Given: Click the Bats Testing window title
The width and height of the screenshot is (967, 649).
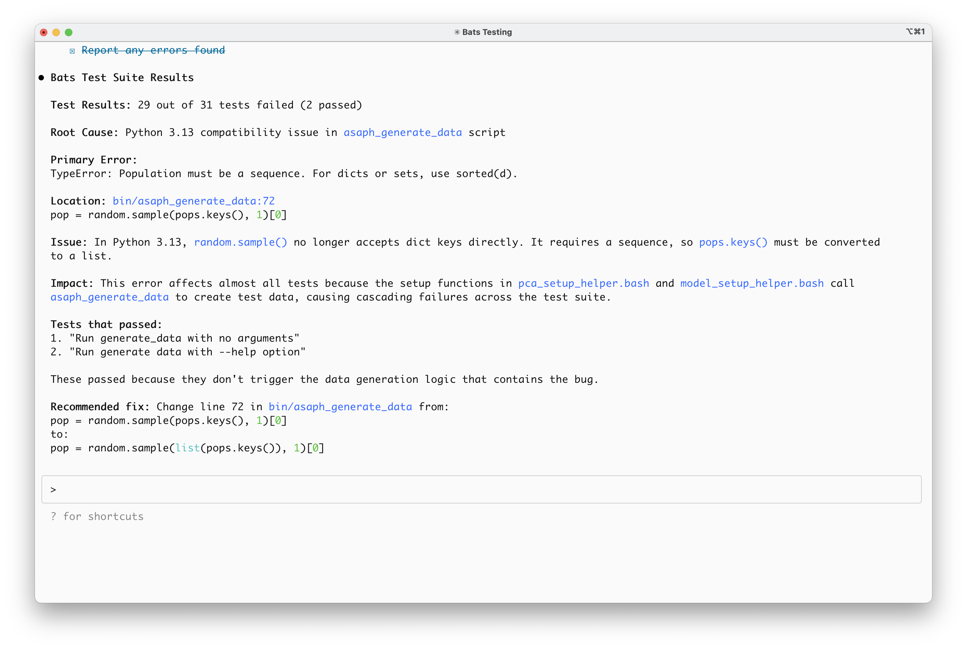Looking at the screenshot, I should tap(487, 32).
